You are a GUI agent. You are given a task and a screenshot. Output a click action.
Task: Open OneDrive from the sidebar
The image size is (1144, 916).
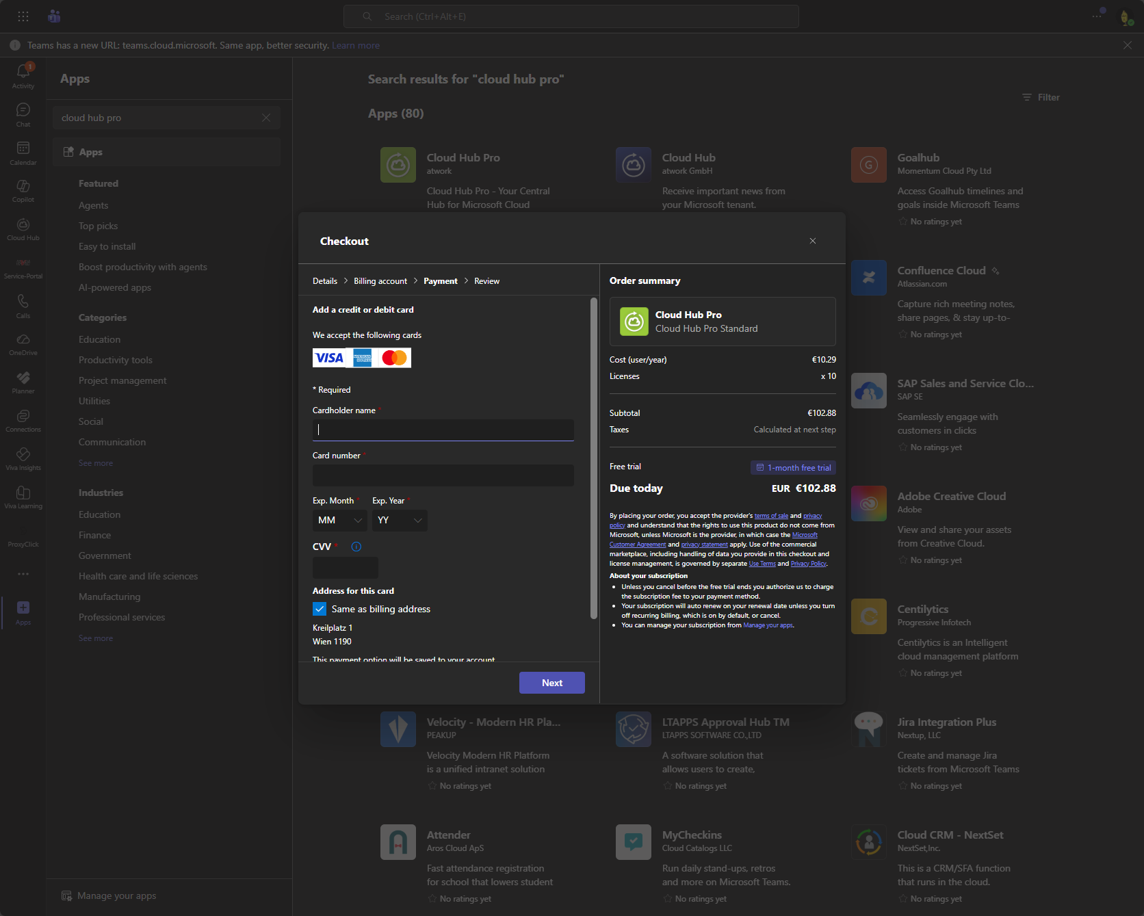click(x=23, y=344)
